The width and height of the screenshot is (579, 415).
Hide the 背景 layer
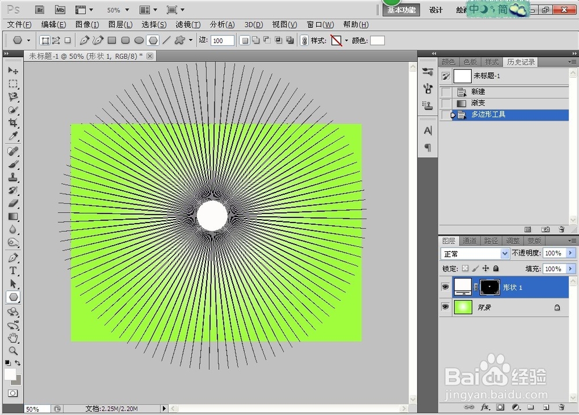click(445, 307)
